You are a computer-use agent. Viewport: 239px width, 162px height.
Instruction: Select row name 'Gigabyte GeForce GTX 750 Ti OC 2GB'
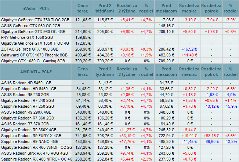click(35, 20)
